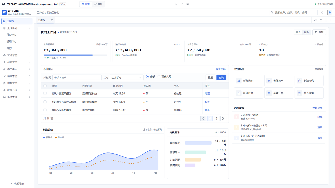This screenshot has width=335, height=188.
Task: Open the 查看全部 link
Action: point(221,69)
